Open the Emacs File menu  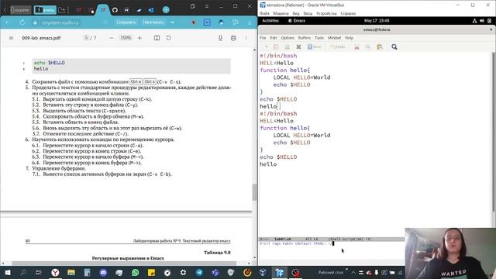click(x=263, y=38)
